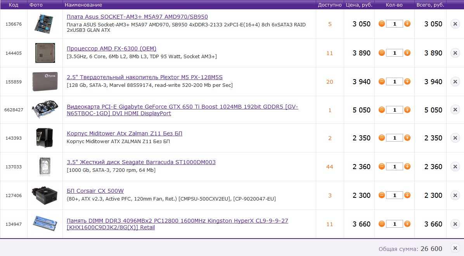This screenshot has width=464, height=256.
Task: Click quantity field for Gigabyte video card
Action: (x=395, y=110)
